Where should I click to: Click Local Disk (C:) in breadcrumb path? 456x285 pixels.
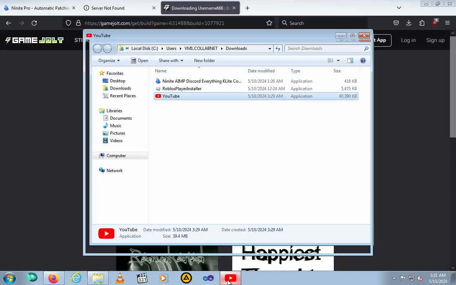tap(145, 48)
